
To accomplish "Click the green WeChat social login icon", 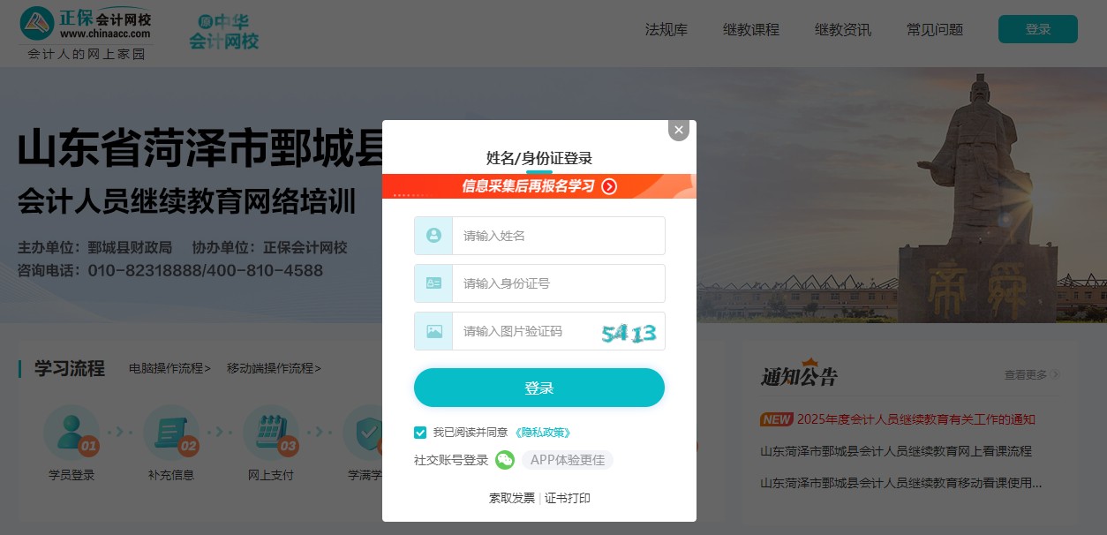I will 503,460.
